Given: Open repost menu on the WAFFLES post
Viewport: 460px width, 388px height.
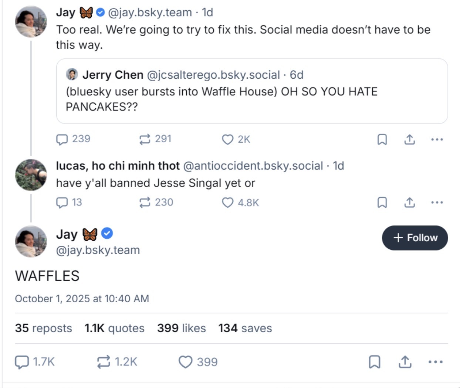Looking at the screenshot, I should tap(104, 362).
